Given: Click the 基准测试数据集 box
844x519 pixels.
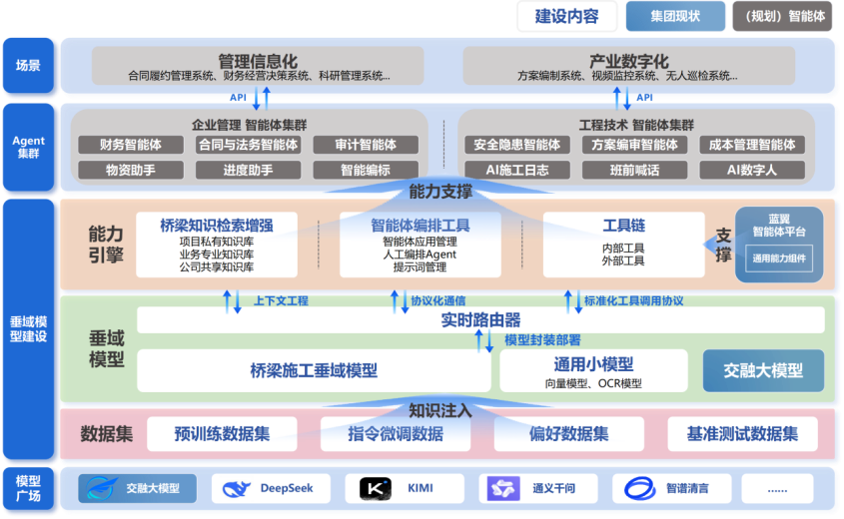Looking at the screenshot, I should [x=742, y=433].
